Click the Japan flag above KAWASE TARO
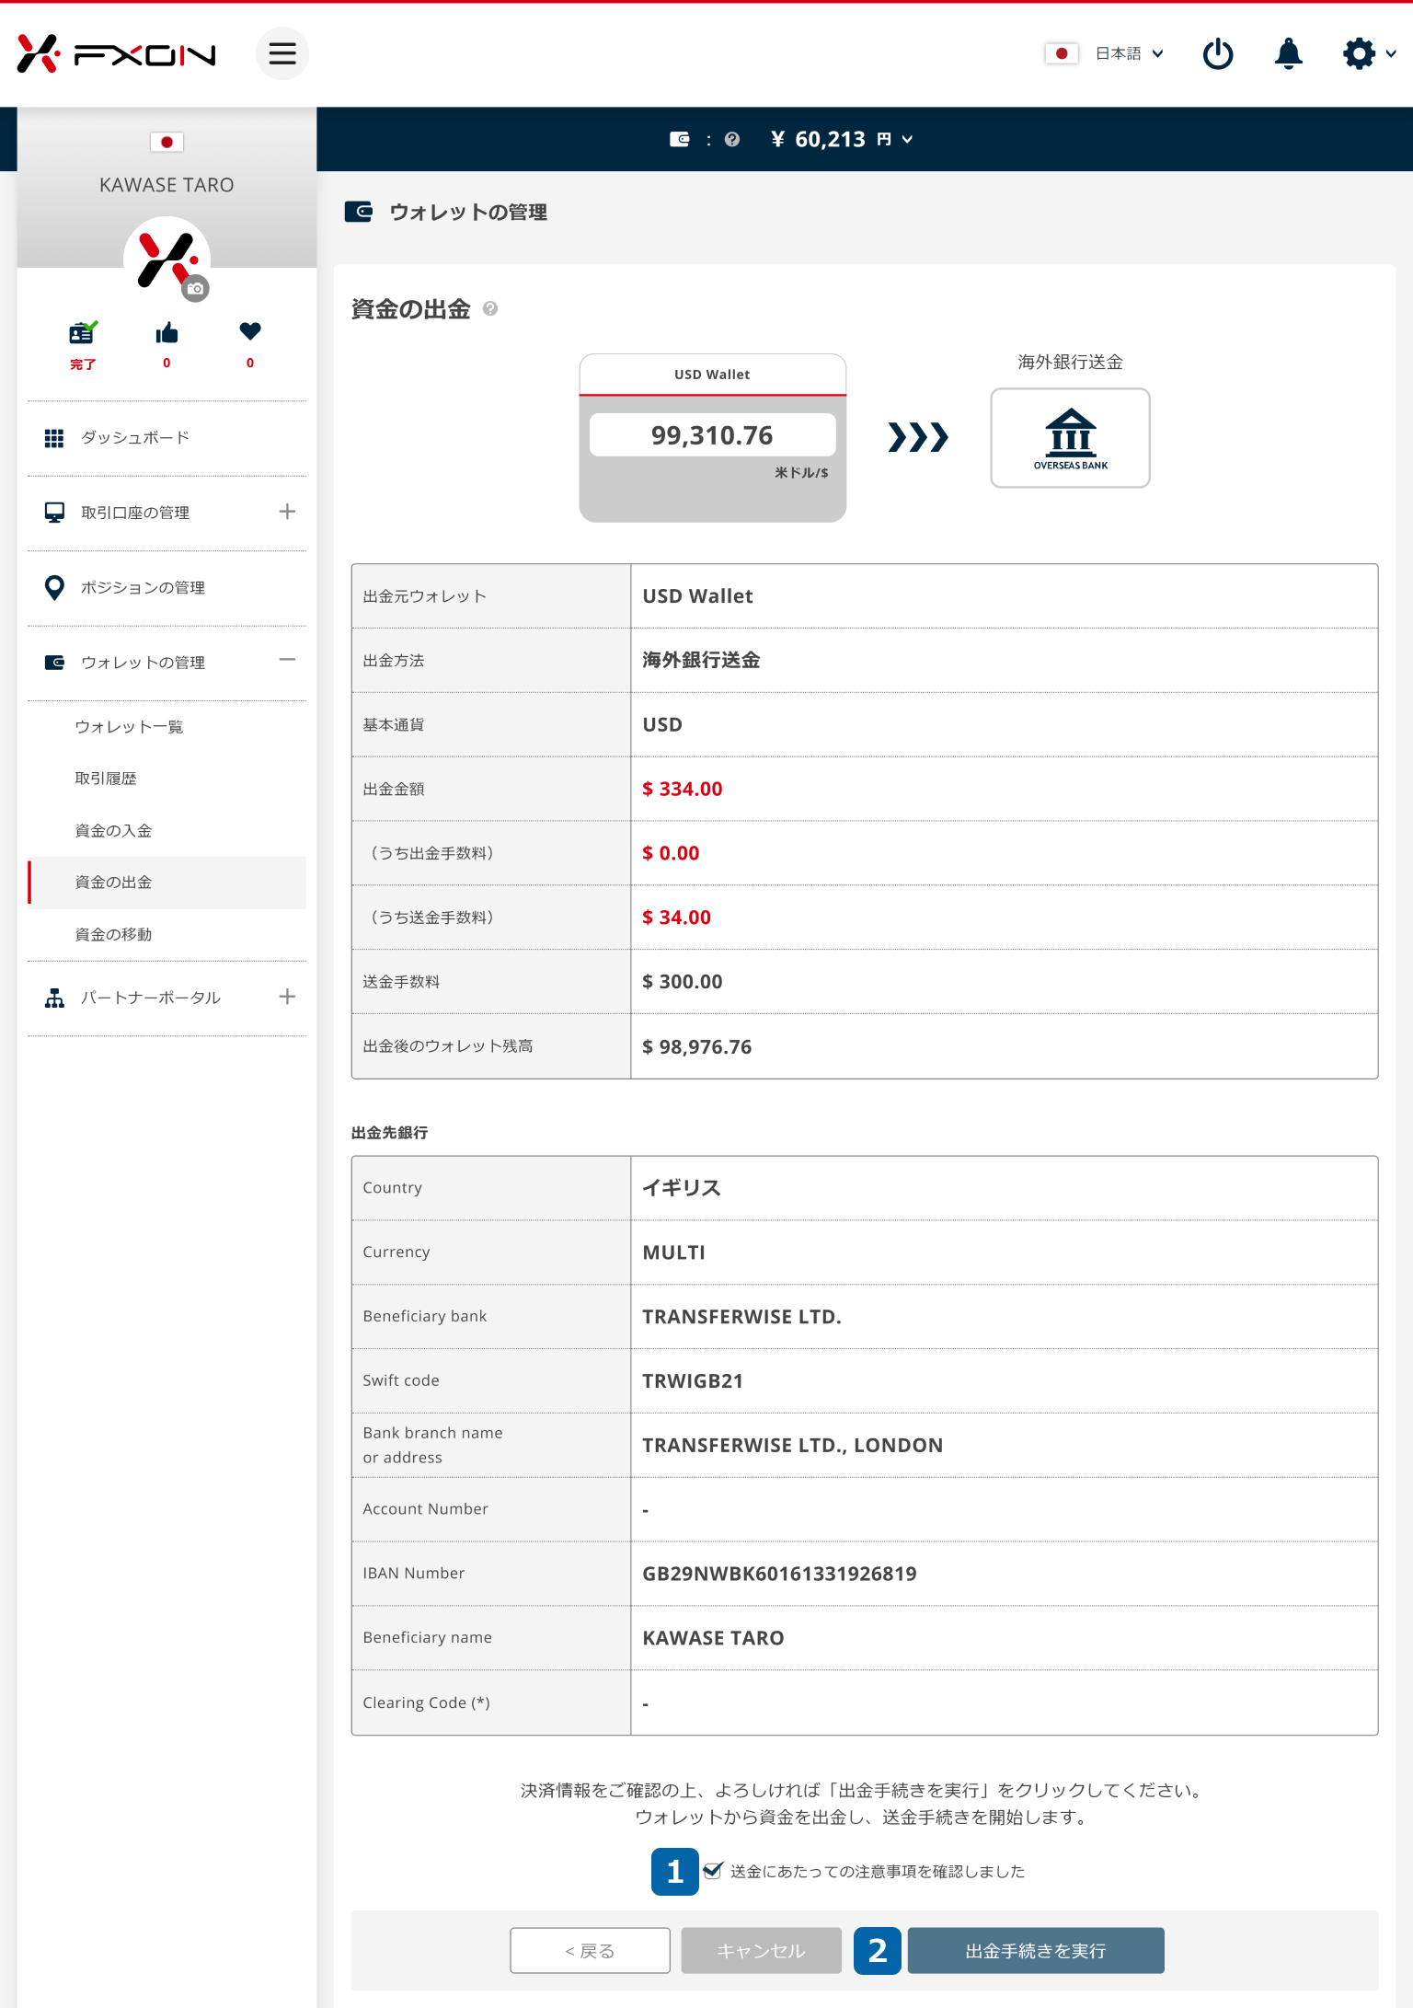 click(167, 142)
